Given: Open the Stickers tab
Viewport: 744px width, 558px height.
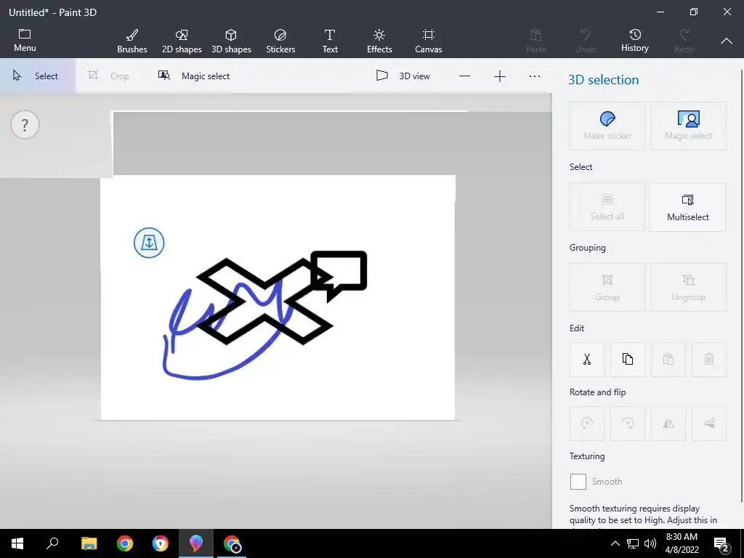Looking at the screenshot, I should 280,41.
